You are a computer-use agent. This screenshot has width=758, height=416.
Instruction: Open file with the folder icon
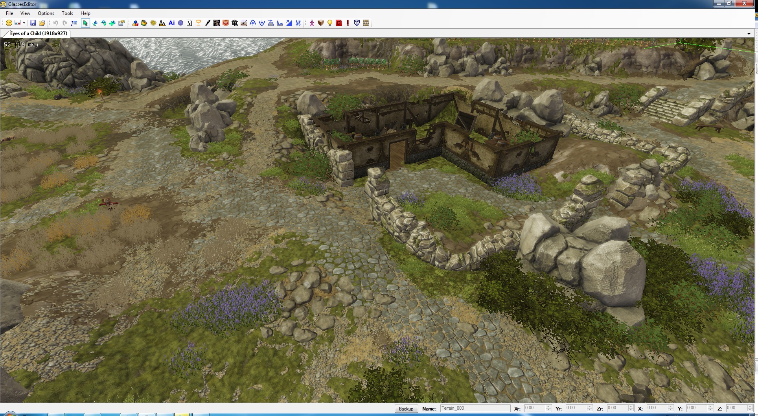[x=42, y=23]
